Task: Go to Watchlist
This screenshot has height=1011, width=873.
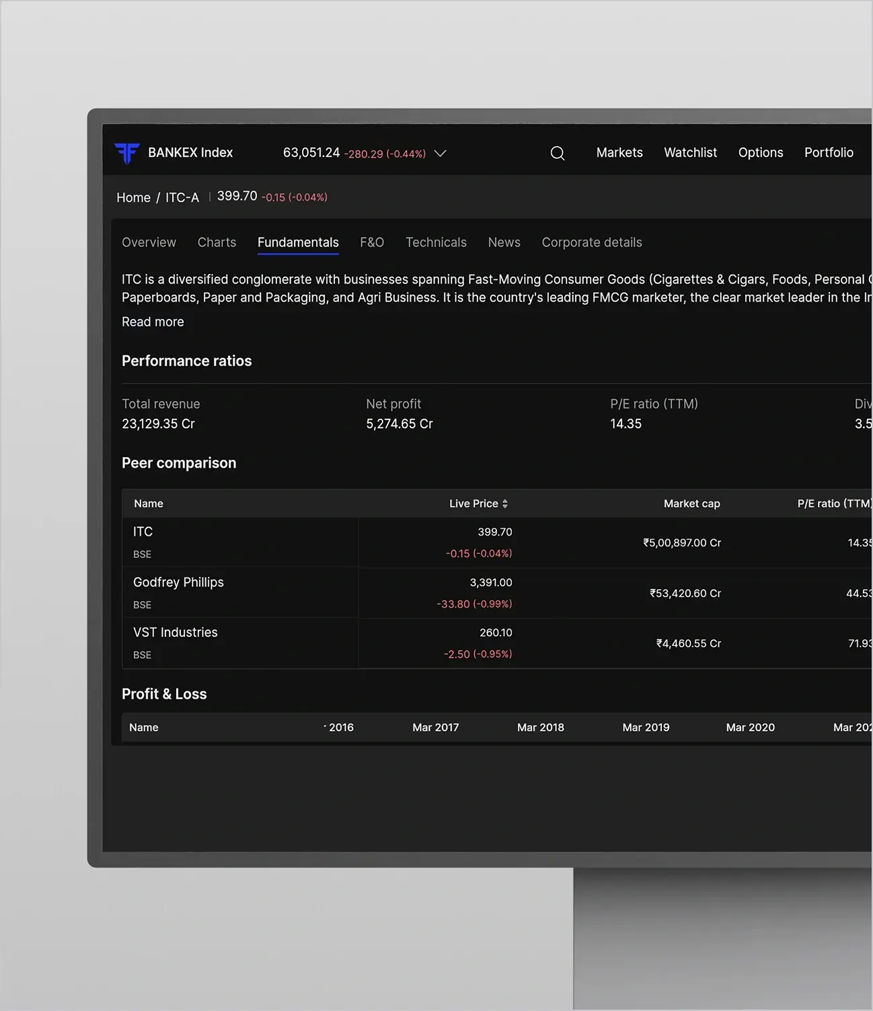Action: [x=691, y=153]
